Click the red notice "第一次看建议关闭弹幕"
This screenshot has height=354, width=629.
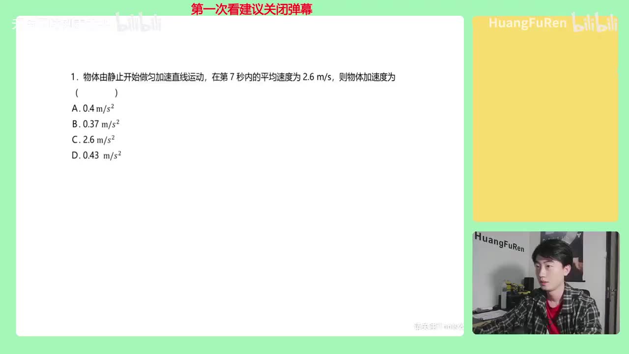(x=252, y=9)
